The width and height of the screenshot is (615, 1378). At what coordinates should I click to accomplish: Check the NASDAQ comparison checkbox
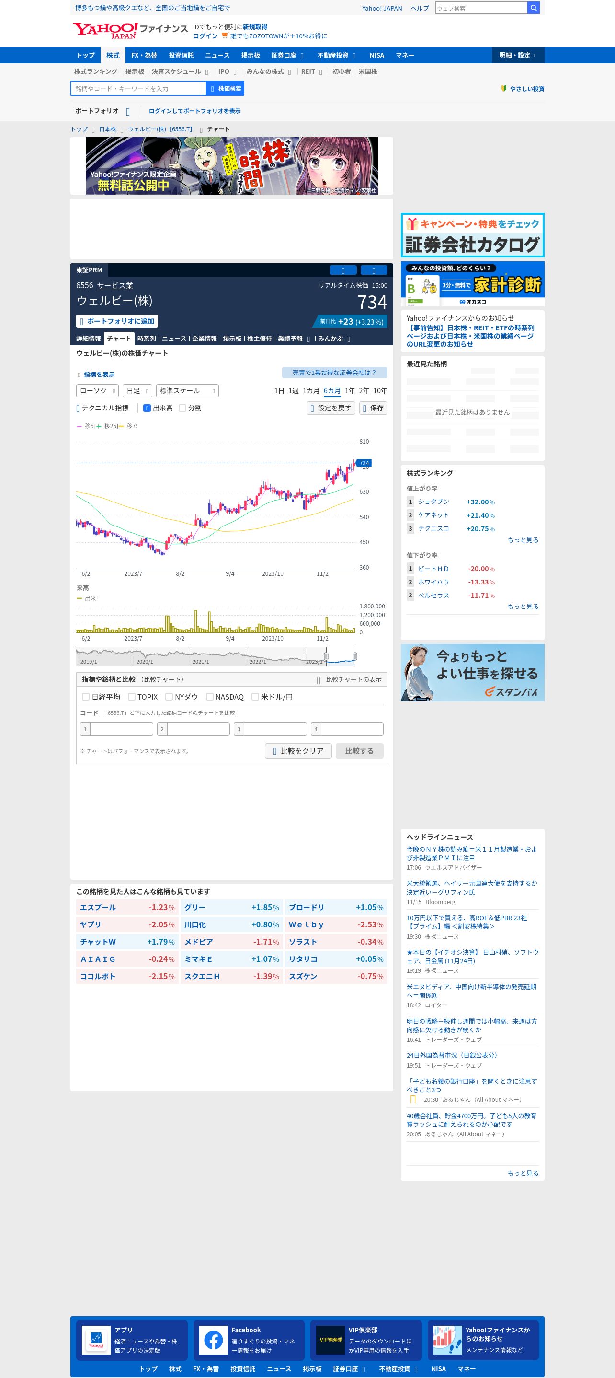tap(209, 697)
